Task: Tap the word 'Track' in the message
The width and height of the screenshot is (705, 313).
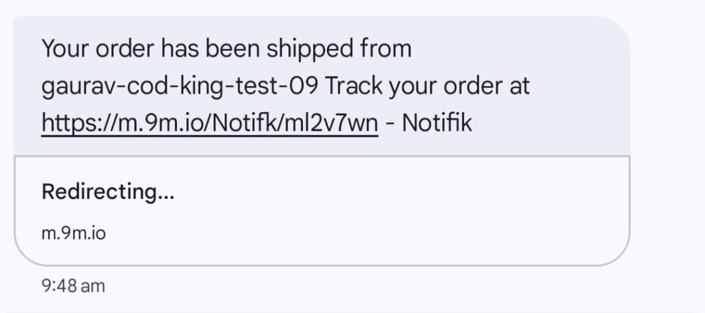Action: [x=351, y=87]
